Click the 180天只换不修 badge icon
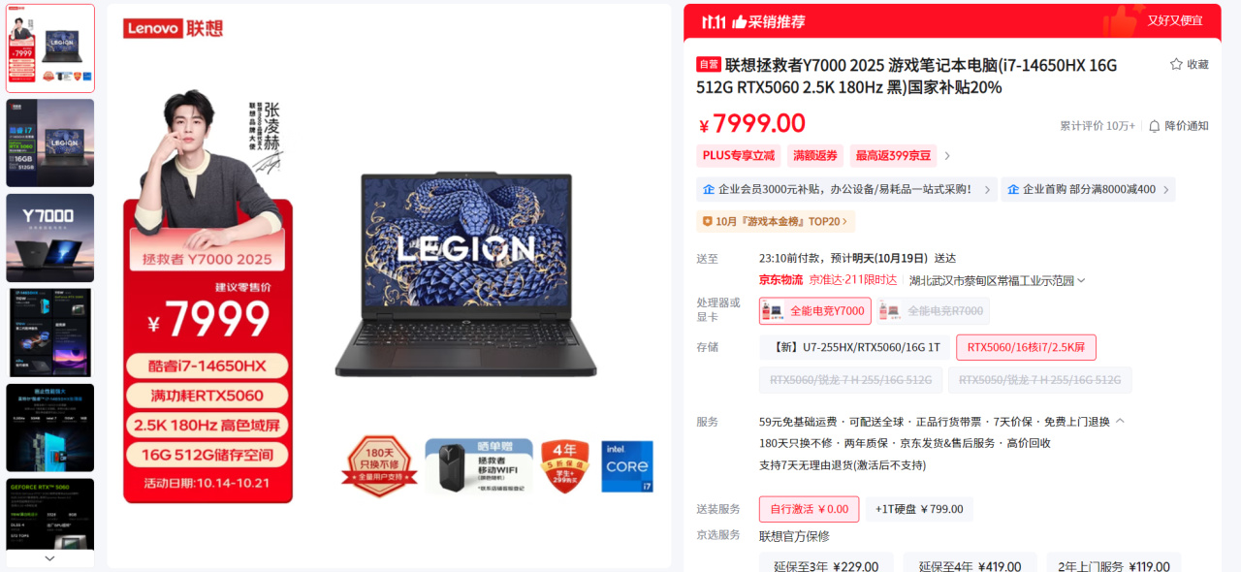Screen dimensions: 1241x572 [379, 466]
